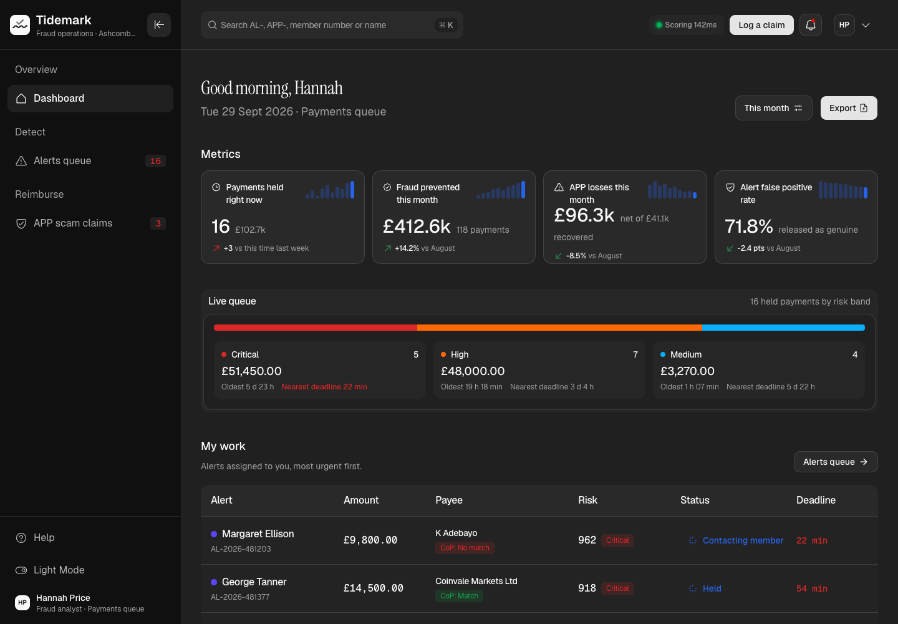Click the shield icon on Alert false positive card
The height and width of the screenshot is (624, 898).
[x=730, y=187]
